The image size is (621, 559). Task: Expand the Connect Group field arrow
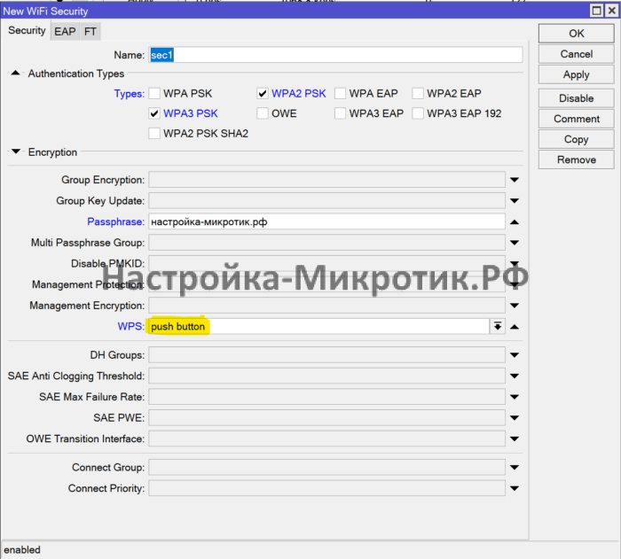(515, 468)
